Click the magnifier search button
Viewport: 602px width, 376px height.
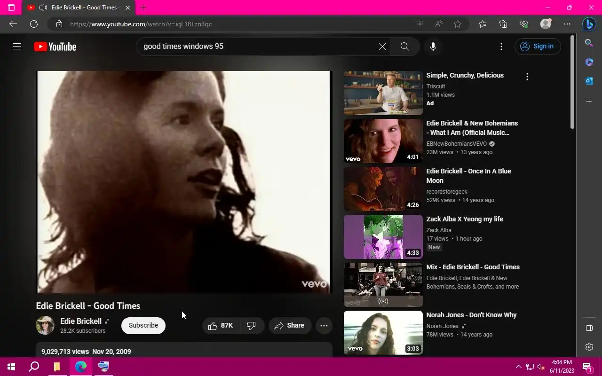pos(404,47)
